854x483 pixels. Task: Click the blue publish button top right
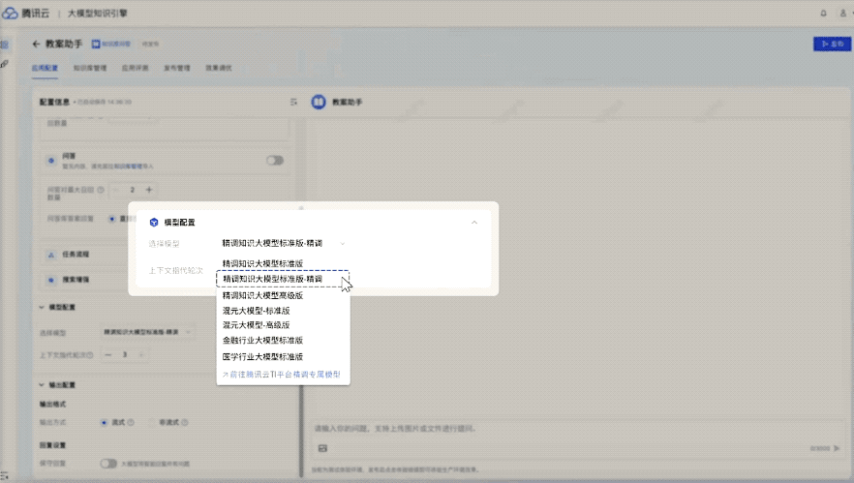click(833, 44)
